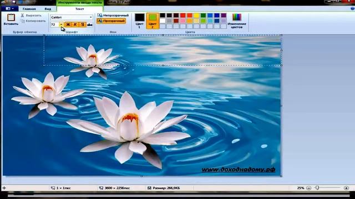Click the Размер: 266,0КБ status text
The width and height of the screenshot is (355, 199).
pyautogui.click(x=166, y=188)
